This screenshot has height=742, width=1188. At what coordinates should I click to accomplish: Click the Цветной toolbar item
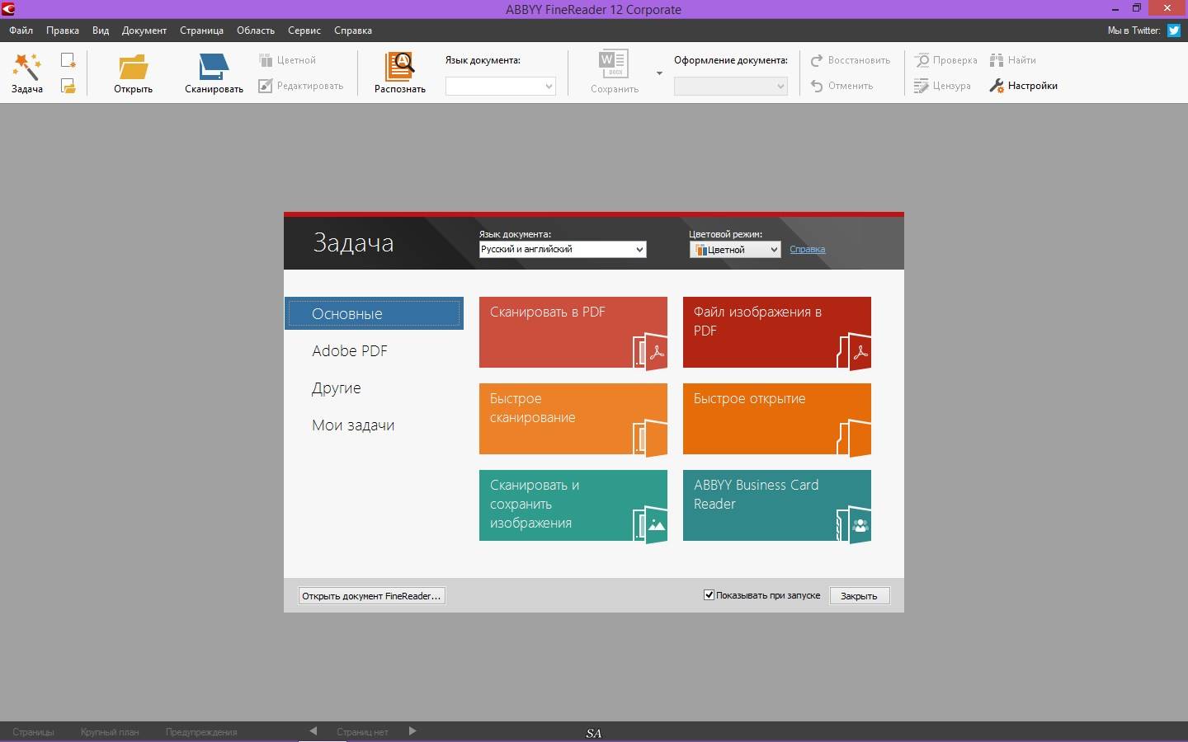point(287,60)
